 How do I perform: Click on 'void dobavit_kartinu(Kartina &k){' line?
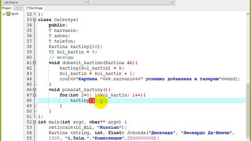pyautogui.click(x=93, y=63)
